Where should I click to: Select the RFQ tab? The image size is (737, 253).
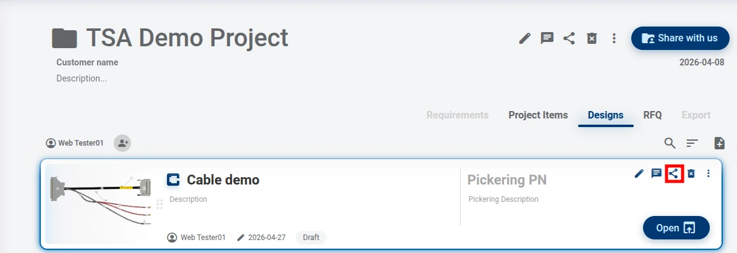pyautogui.click(x=652, y=115)
